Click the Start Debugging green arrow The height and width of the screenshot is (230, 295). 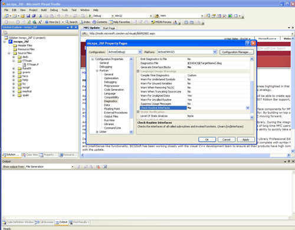click(x=90, y=16)
